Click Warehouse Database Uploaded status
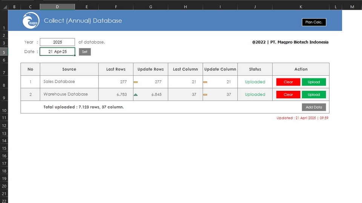The image size is (362, 203). coord(255,95)
